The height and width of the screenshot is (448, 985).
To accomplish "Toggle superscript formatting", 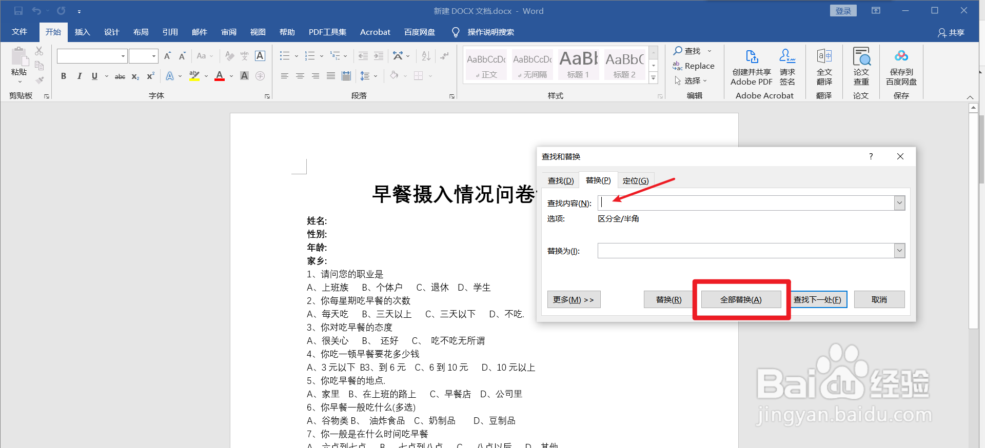I will [x=150, y=76].
